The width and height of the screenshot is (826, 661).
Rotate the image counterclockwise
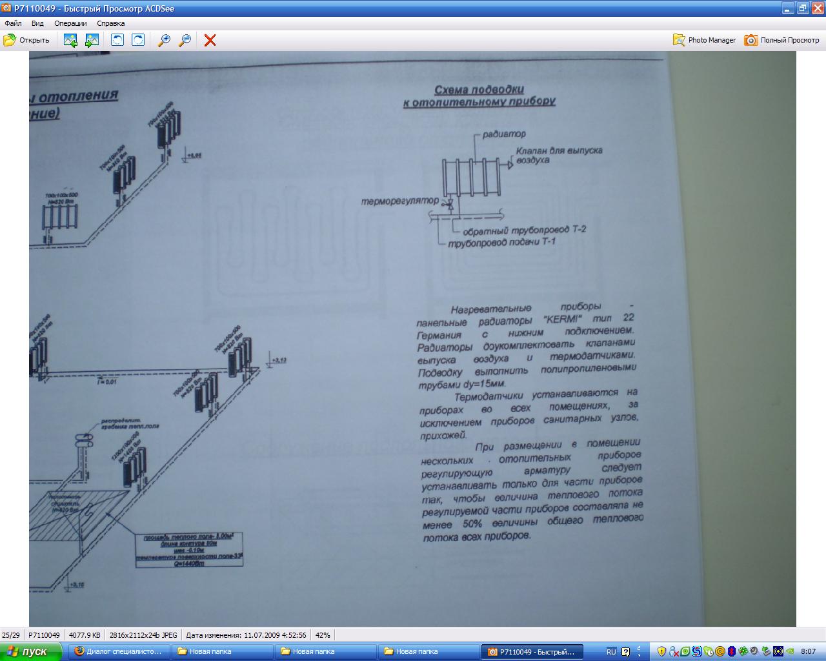pyautogui.click(x=117, y=40)
